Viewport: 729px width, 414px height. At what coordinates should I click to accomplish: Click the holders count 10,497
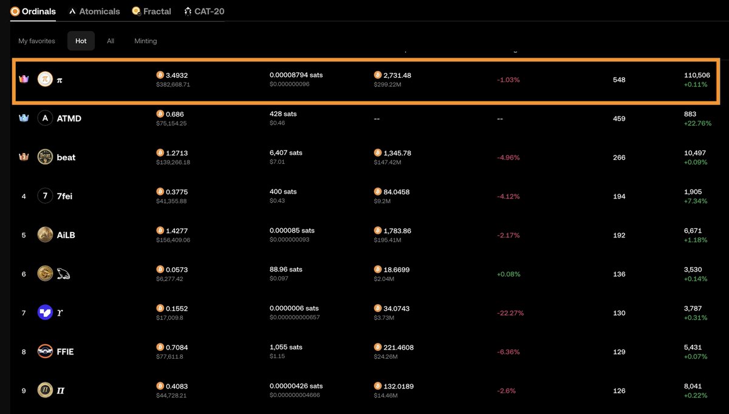pyautogui.click(x=695, y=153)
